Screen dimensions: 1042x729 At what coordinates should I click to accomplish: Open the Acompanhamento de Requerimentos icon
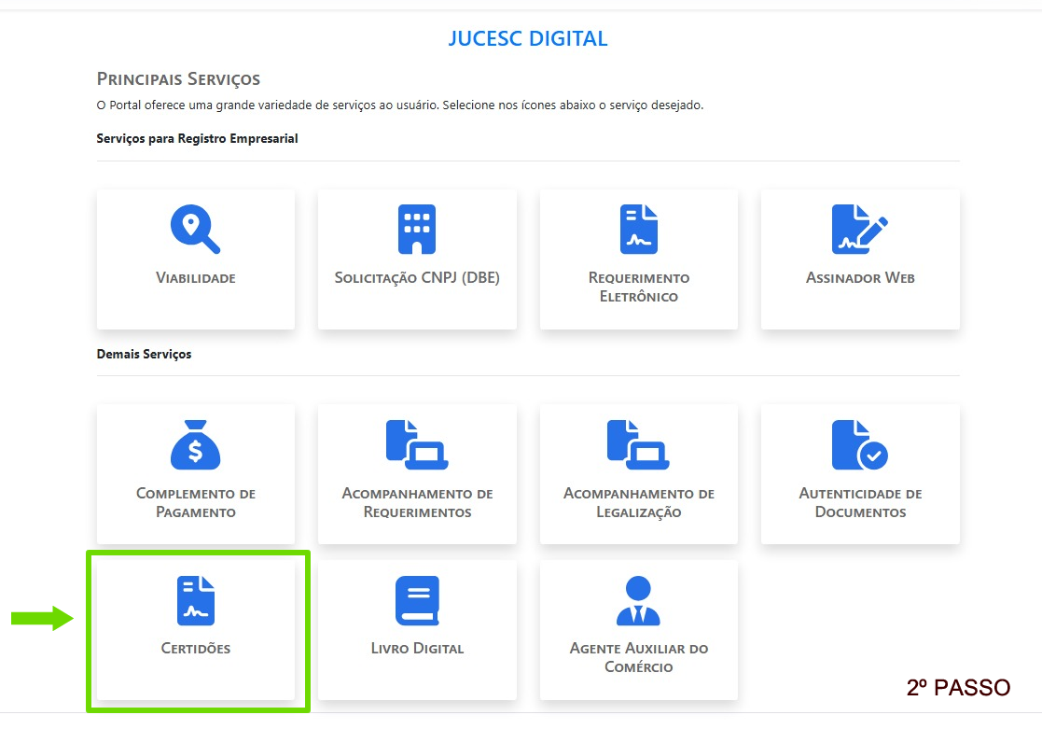click(x=417, y=445)
